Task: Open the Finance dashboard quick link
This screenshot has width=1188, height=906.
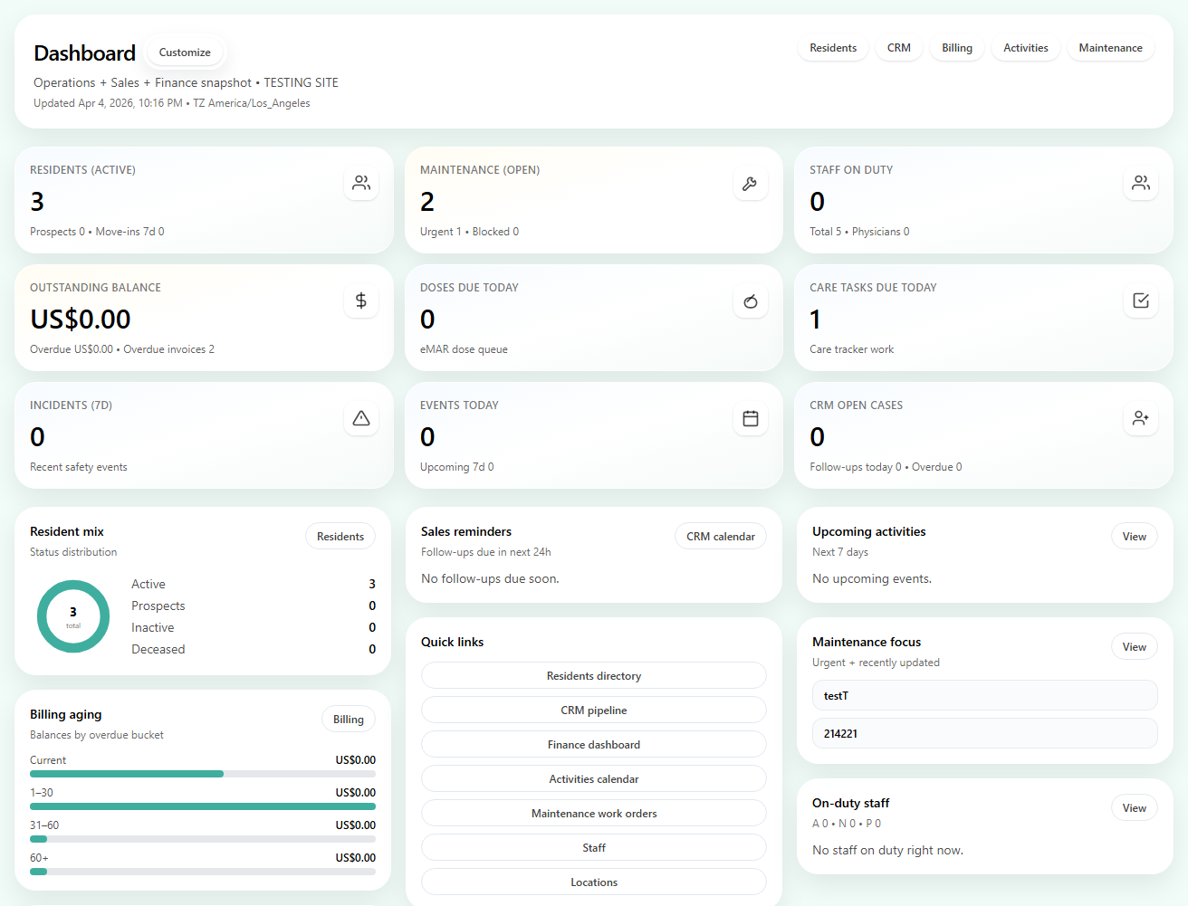Action: (593, 744)
